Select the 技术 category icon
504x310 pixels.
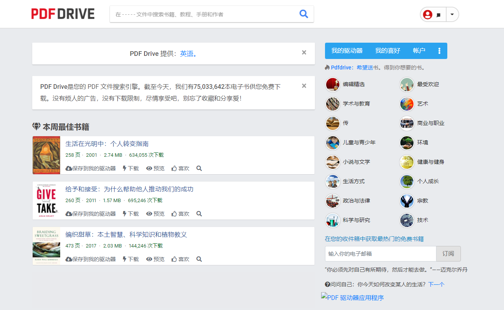(x=407, y=220)
